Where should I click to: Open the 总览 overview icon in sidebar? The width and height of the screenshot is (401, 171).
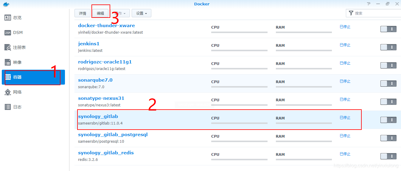8,18
